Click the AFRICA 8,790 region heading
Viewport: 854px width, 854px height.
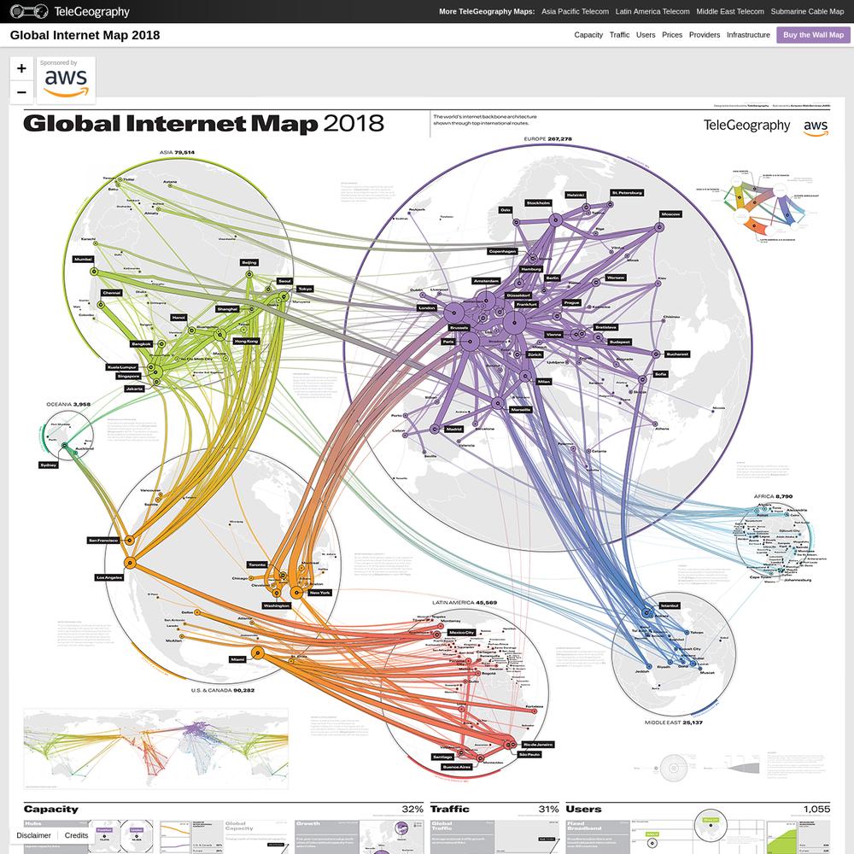pos(773,496)
